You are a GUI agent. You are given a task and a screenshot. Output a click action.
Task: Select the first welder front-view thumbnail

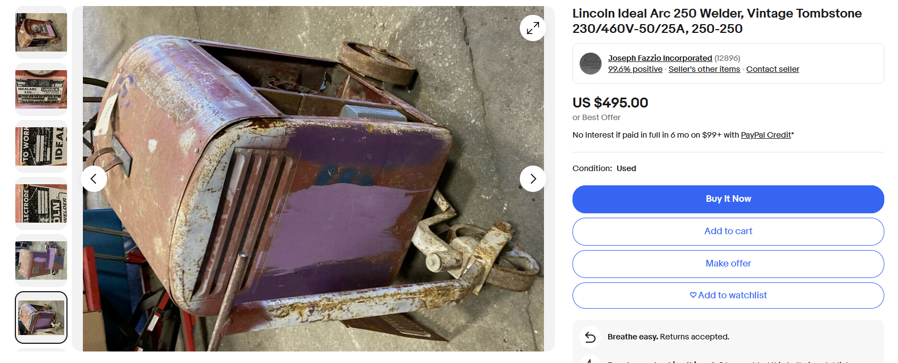coord(41,32)
